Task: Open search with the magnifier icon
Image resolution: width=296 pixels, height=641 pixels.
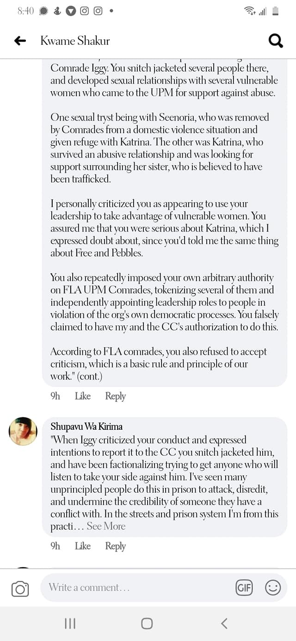Action: tap(276, 41)
